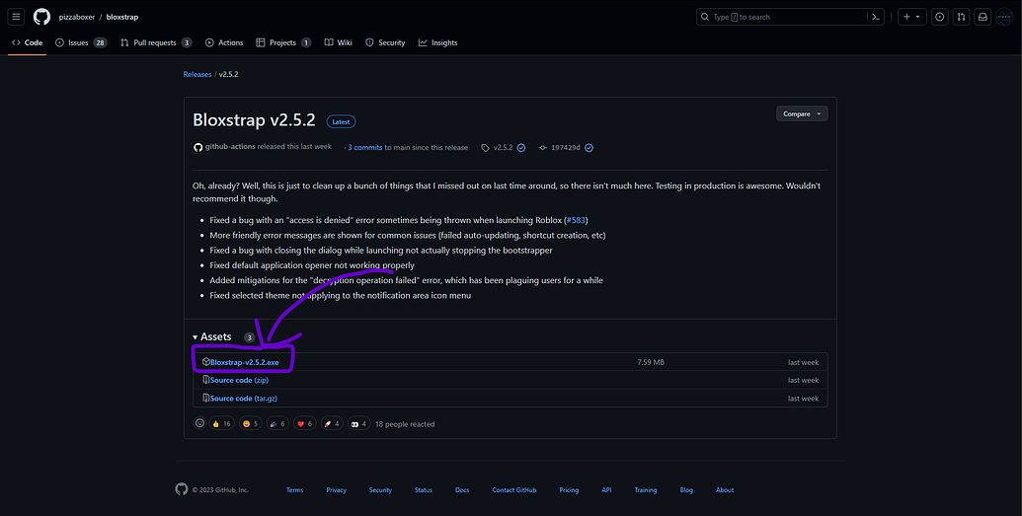Open the command palette icon
The image size is (1022, 516).
point(877,17)
